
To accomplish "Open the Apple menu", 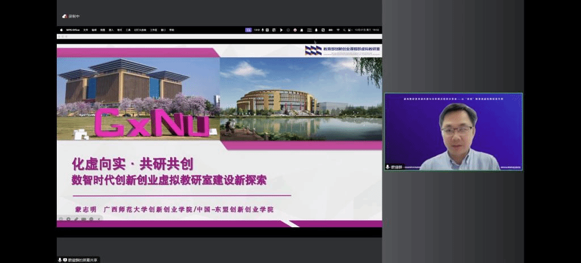I will coord(61,30).
